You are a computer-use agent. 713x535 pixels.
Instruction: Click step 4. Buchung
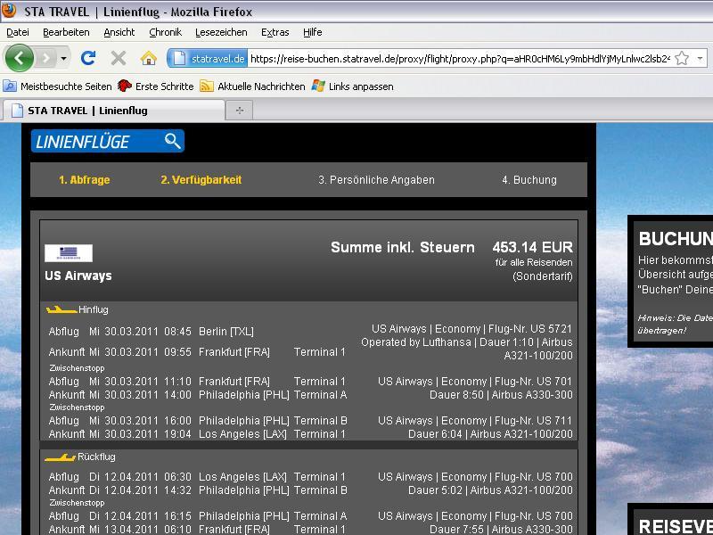529,180
